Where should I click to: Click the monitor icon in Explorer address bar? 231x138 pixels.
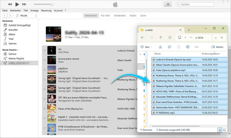180,37
